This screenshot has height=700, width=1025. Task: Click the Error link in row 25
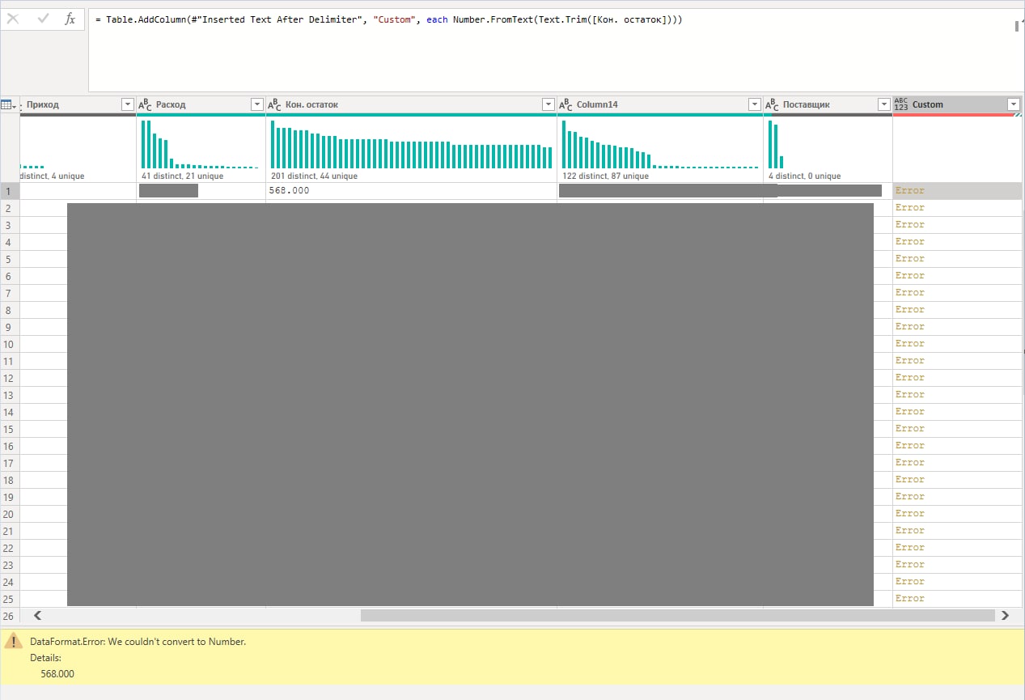pyautogui.click(x=909, y=599)
